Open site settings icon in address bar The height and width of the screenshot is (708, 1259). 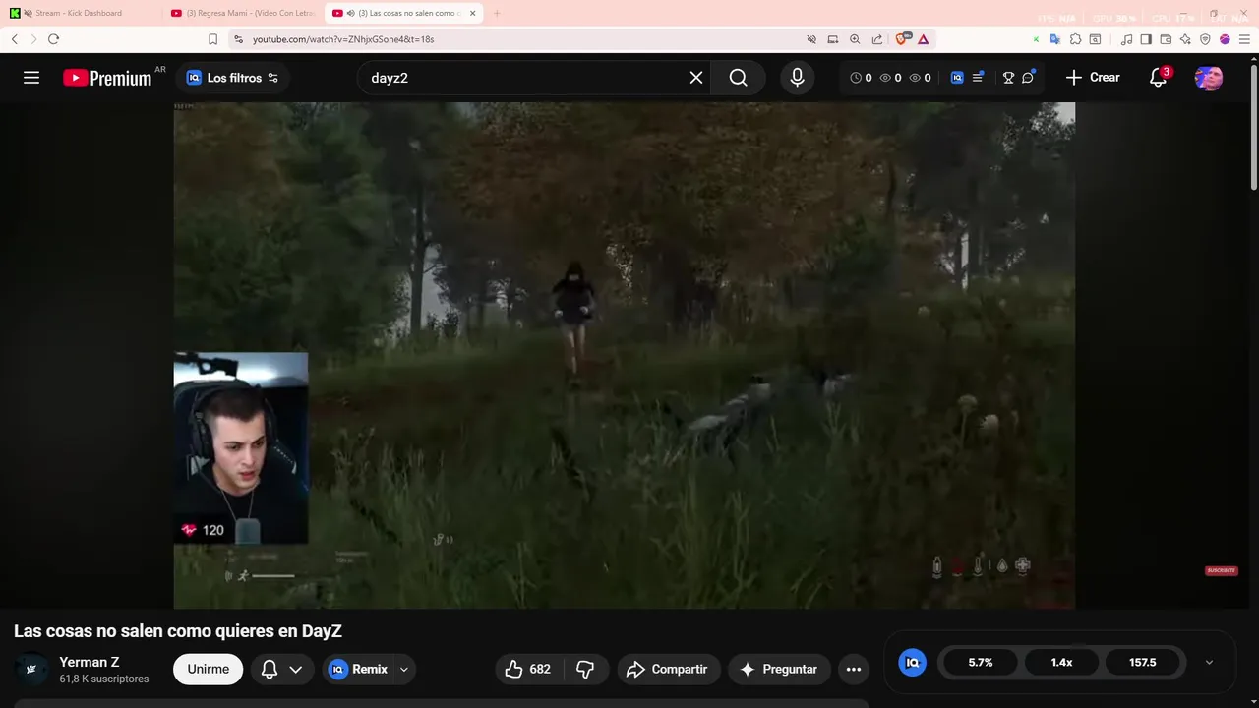point(238,39)
